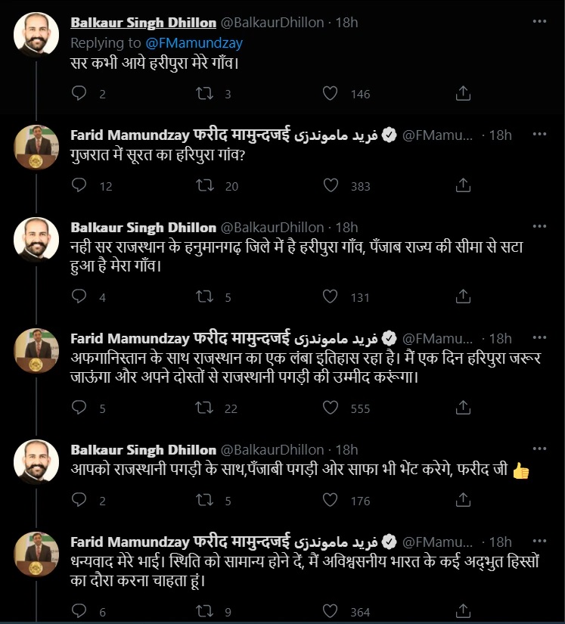Screen dimensions: 565x624
Task: Open more options on tweet with 383 likes
Action: 539,135
